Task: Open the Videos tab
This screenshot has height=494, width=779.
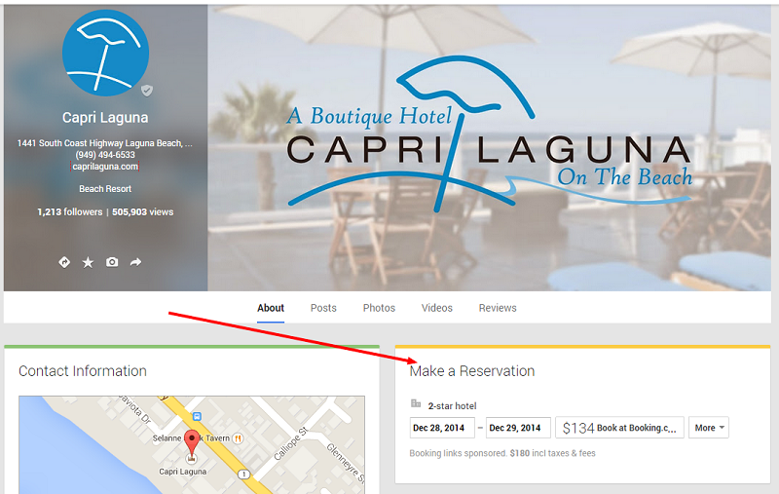Action: click(436, 308)
